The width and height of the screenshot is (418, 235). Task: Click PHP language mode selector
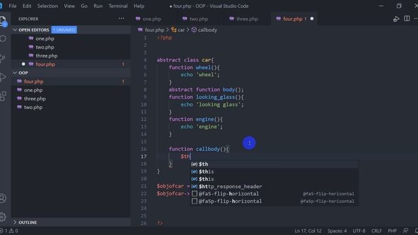point(392,230)
